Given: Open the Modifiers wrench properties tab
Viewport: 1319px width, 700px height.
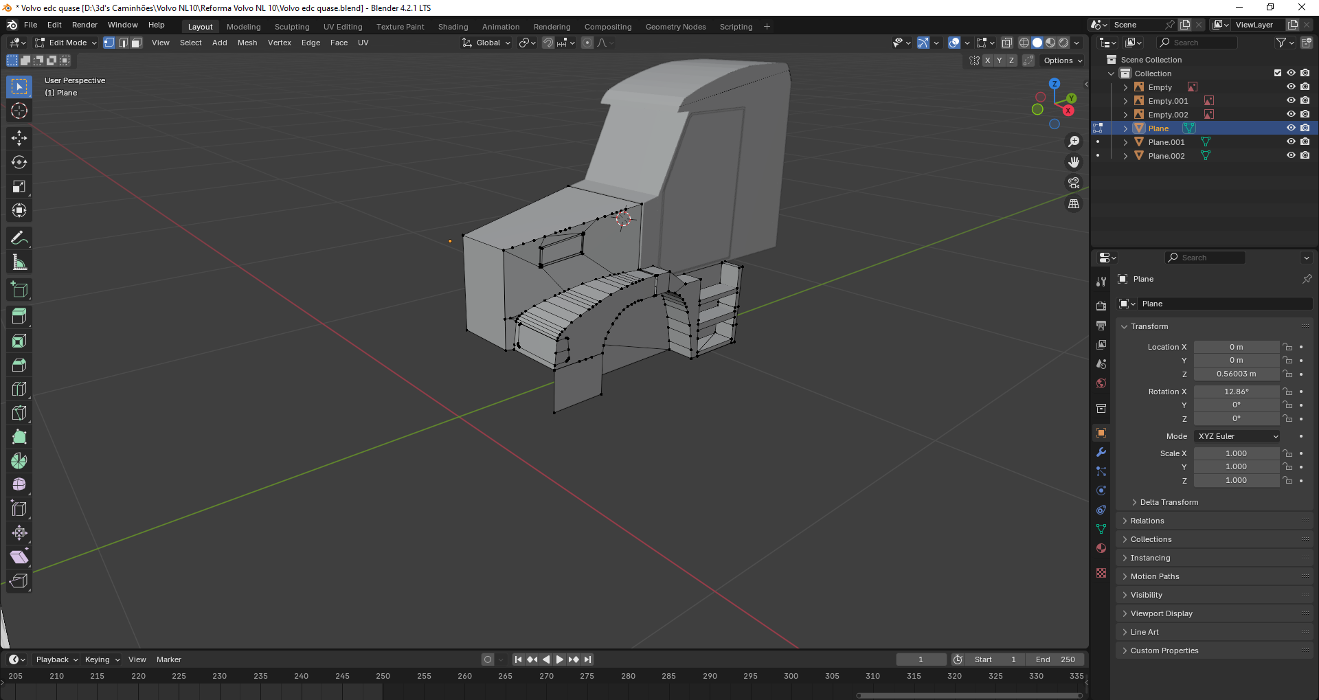Looking at the screenshot, I should click(1101, 452).
